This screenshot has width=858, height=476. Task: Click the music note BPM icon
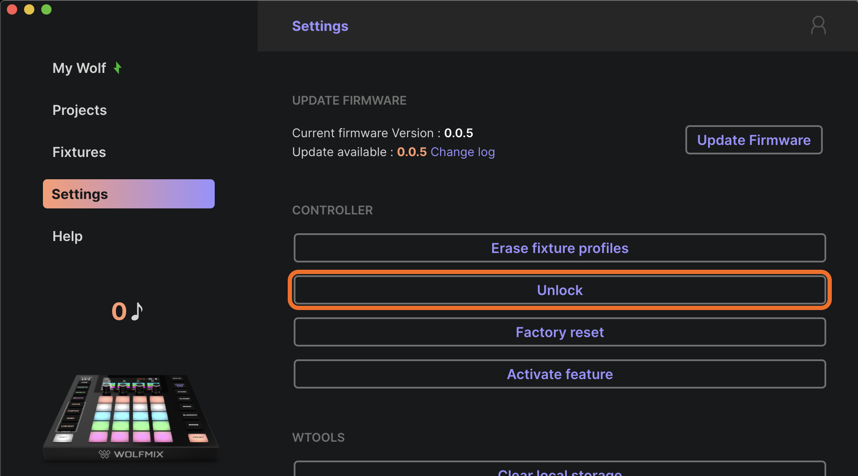tap(137, 311)
